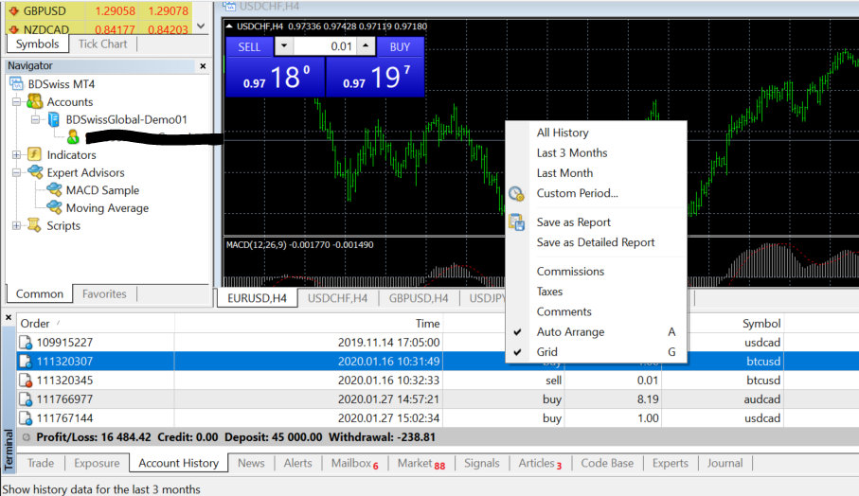Click the MACD Sample expert advisor icon

pos(55,190)
